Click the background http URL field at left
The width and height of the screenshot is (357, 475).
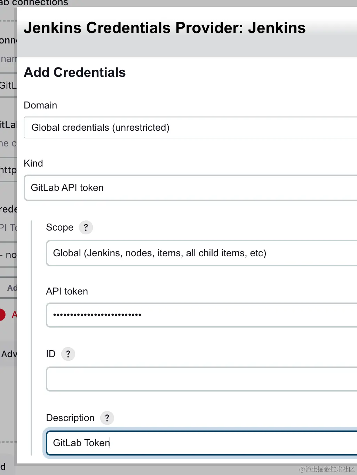(8, 170)
